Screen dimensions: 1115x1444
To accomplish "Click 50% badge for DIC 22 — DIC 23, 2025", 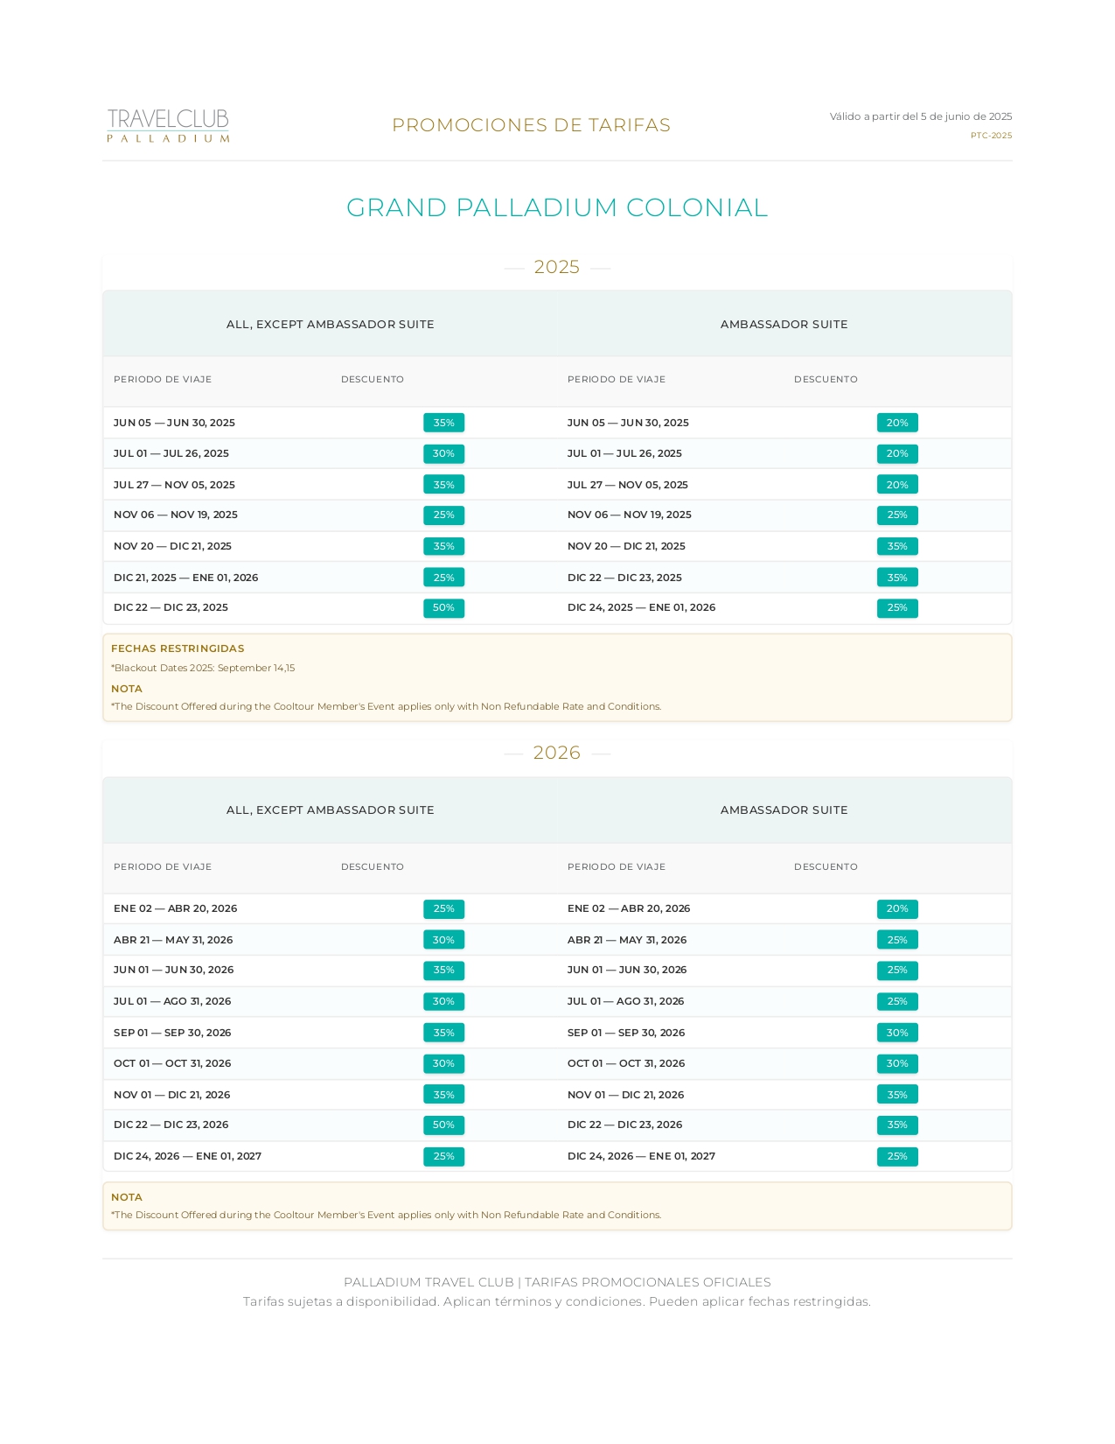I will click(x=443, y=607).
